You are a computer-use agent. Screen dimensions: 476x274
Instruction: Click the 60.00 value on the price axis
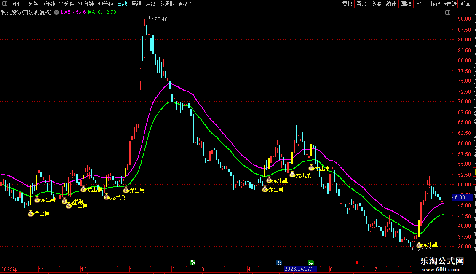coord(464,143)
